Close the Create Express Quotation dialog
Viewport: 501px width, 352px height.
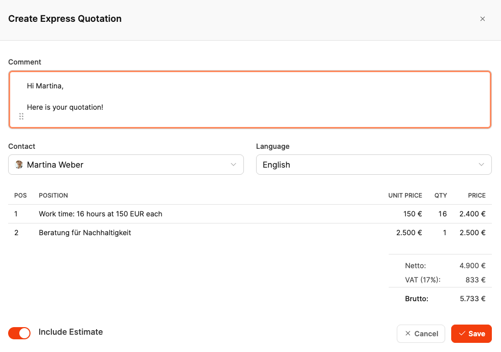click(483, 19)
